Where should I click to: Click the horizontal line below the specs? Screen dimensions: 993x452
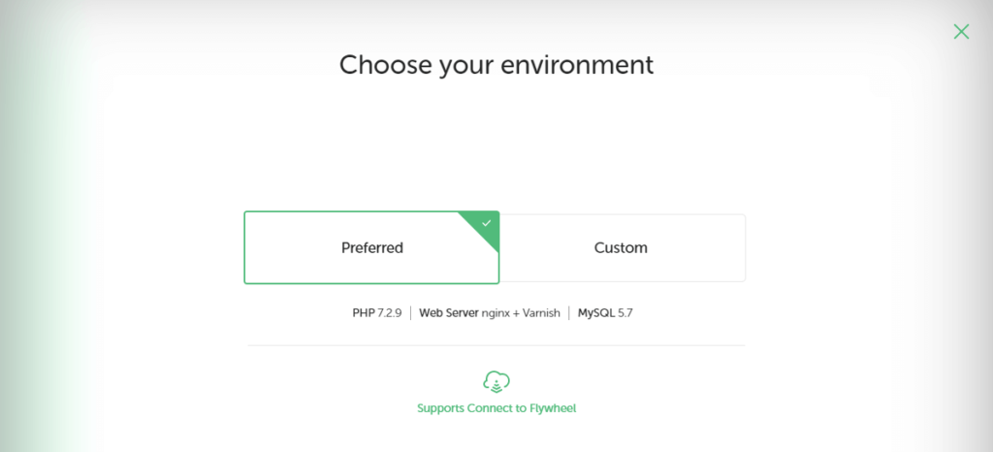coord(496,345)
